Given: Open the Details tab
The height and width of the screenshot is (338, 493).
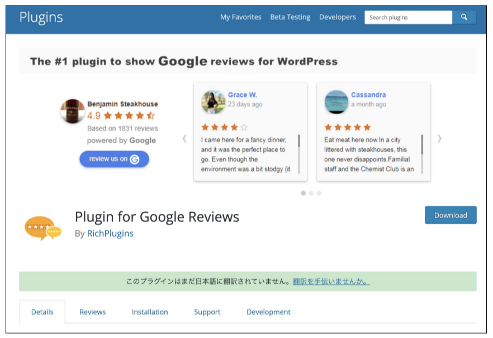Looking at the screenshot, I should tap(42, 312).
